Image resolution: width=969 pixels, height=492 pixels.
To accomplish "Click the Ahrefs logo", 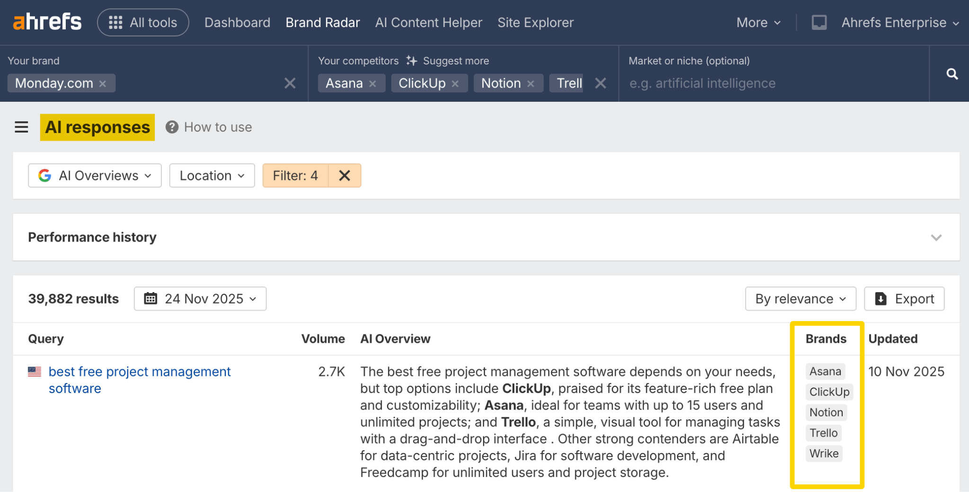I will [x=47, y=22].
